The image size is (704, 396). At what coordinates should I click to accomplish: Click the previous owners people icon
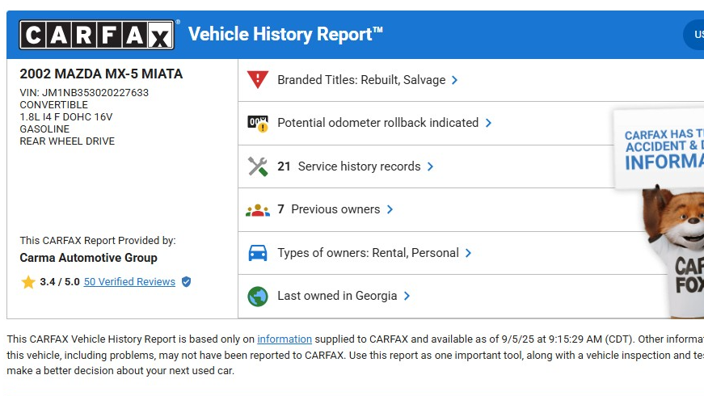(257, 210)
